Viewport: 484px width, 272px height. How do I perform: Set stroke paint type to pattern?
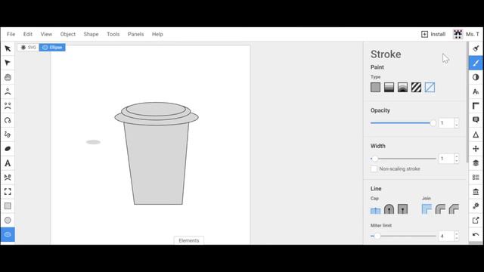(x=416, y=88)
